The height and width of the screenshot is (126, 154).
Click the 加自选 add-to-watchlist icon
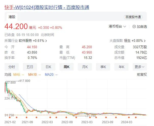(134, 27)
